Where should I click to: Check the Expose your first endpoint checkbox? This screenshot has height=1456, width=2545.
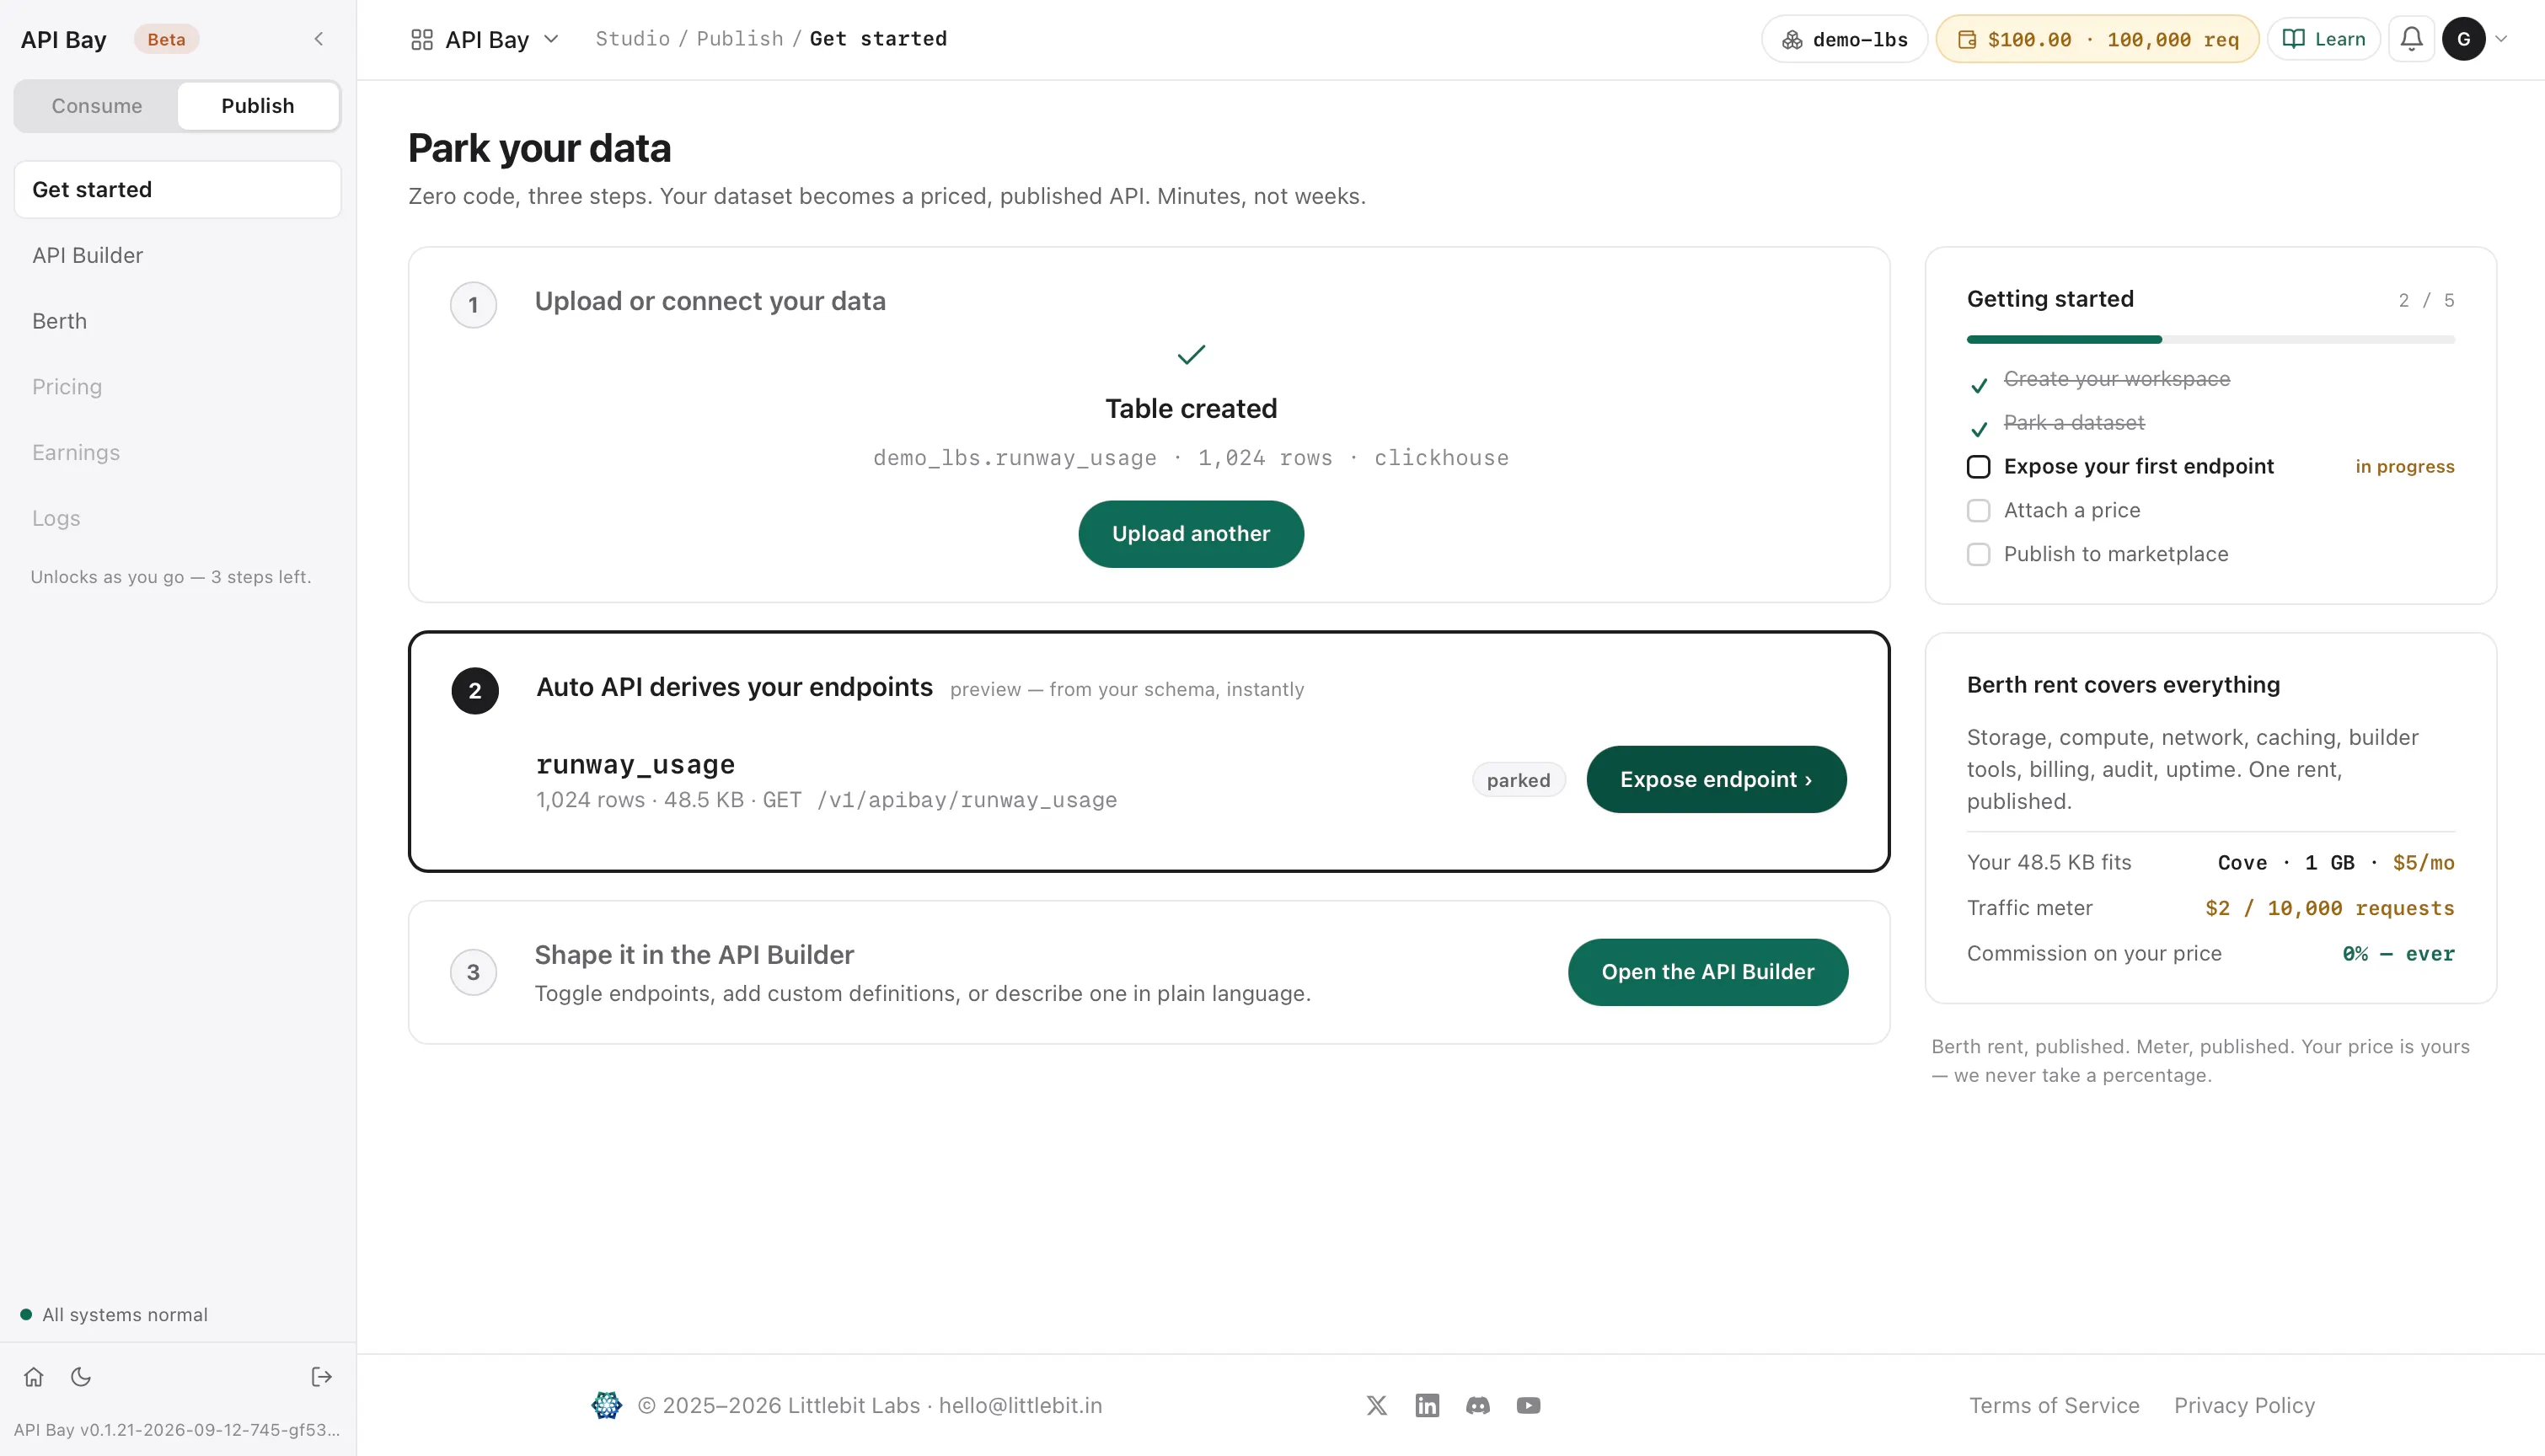[1978, 467]
